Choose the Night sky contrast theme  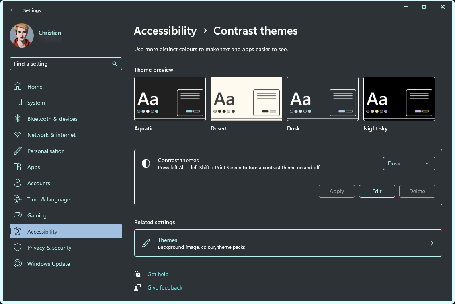[399, 99]
